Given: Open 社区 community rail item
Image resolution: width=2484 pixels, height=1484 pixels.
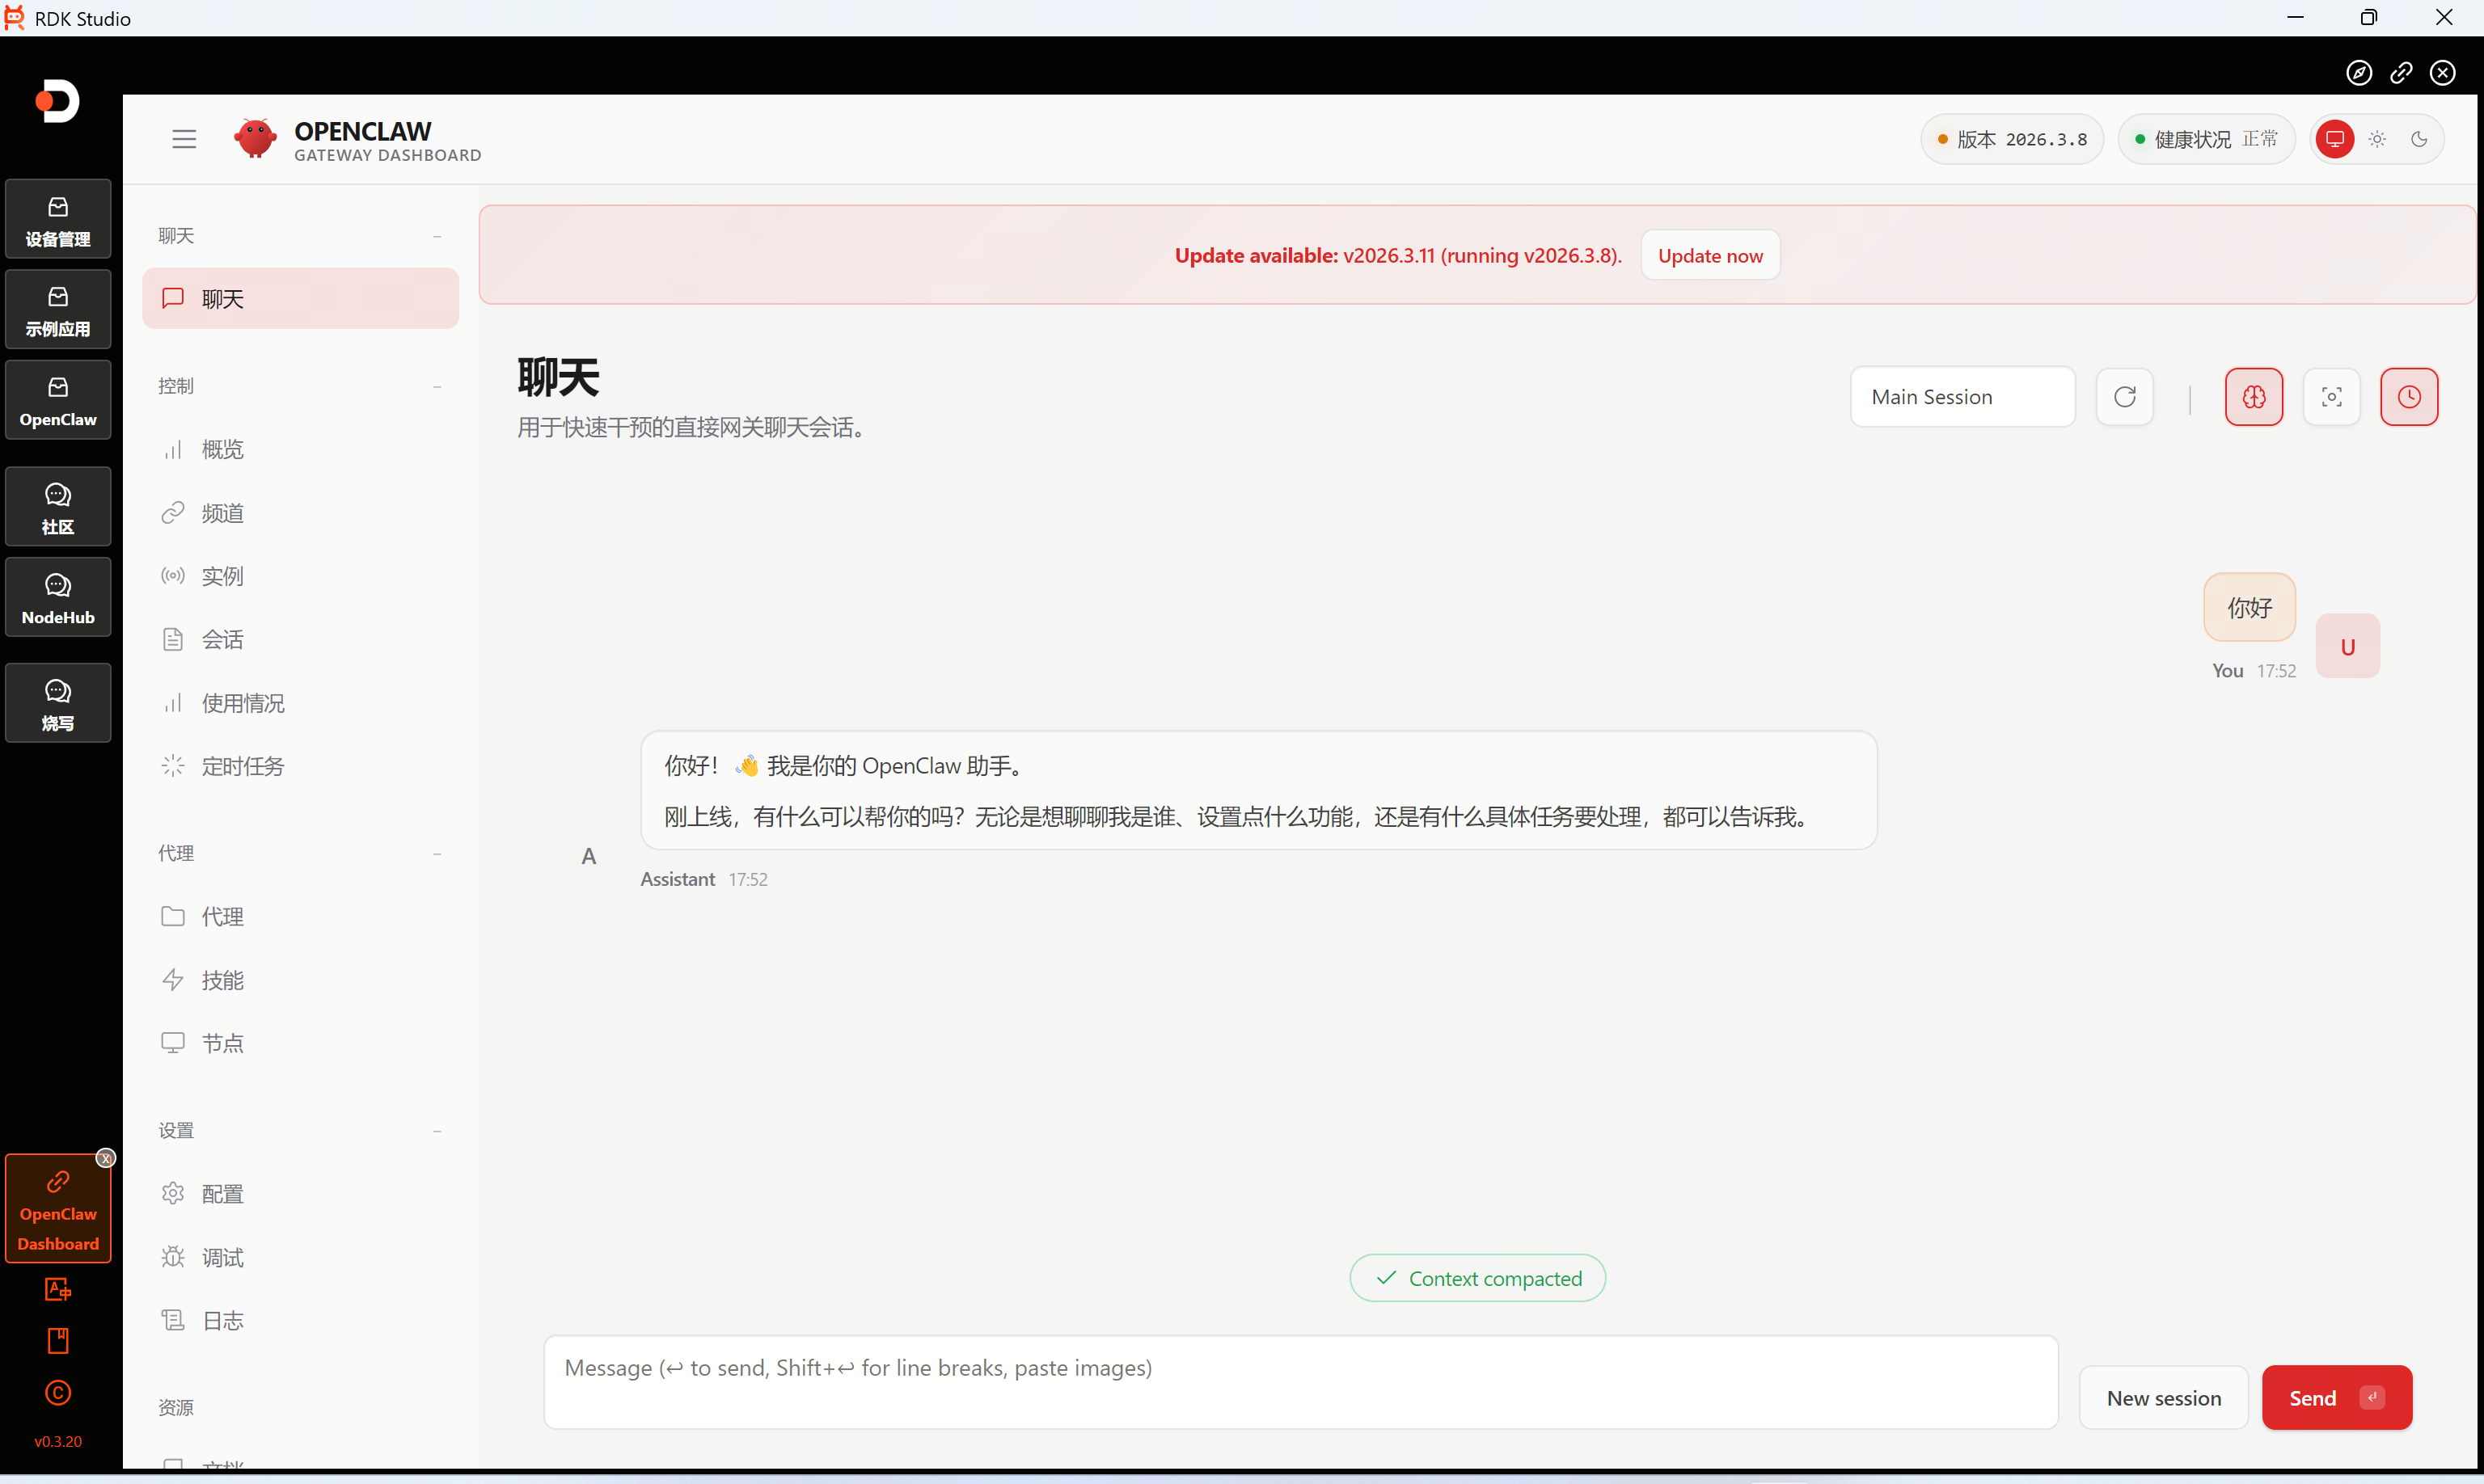Looking at the screenshot, I should tap(58, 507).
